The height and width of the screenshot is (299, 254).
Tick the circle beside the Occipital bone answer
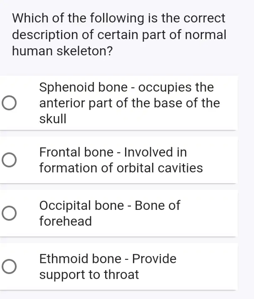click(x=9, y=213)
